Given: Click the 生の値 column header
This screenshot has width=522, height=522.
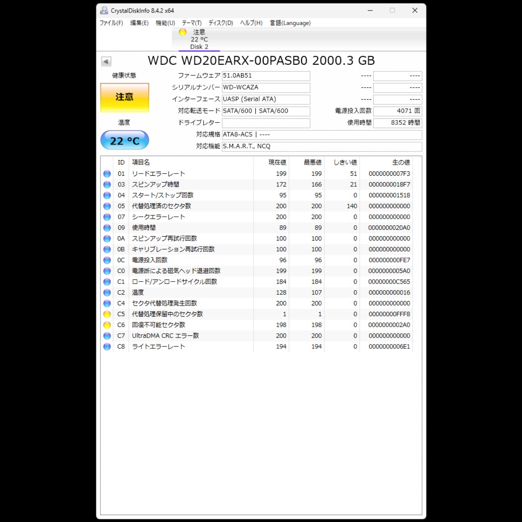Looking at the screenshot, I should tap(401, 162).
